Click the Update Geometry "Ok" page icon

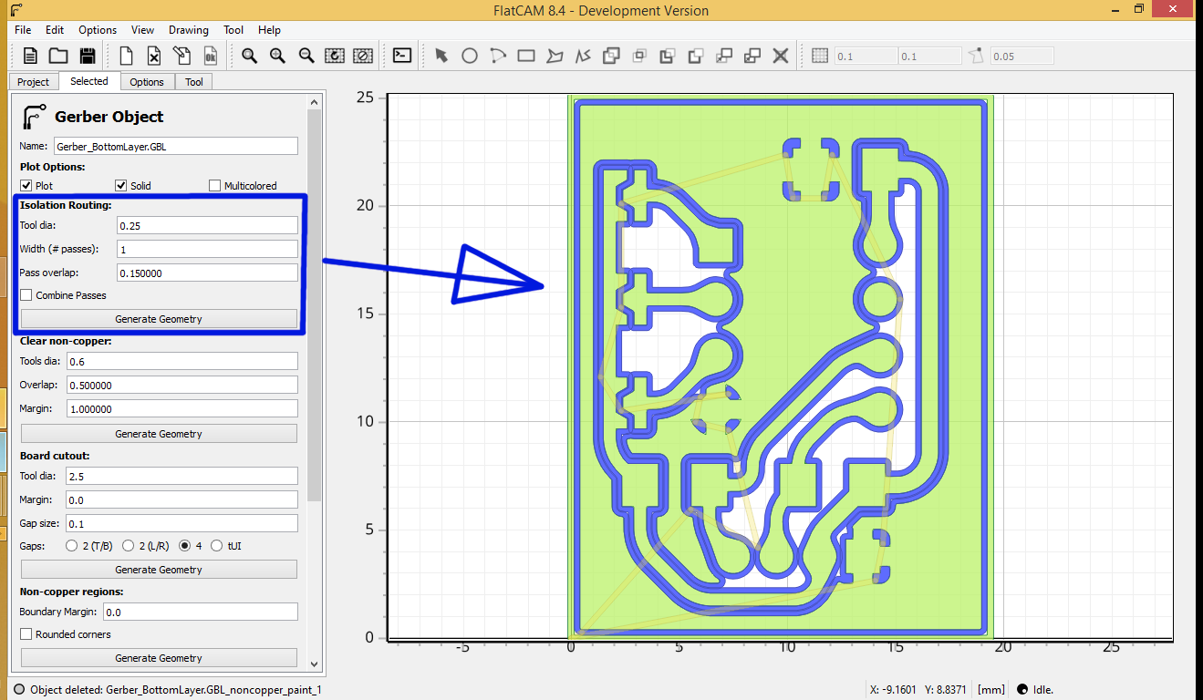210,56
